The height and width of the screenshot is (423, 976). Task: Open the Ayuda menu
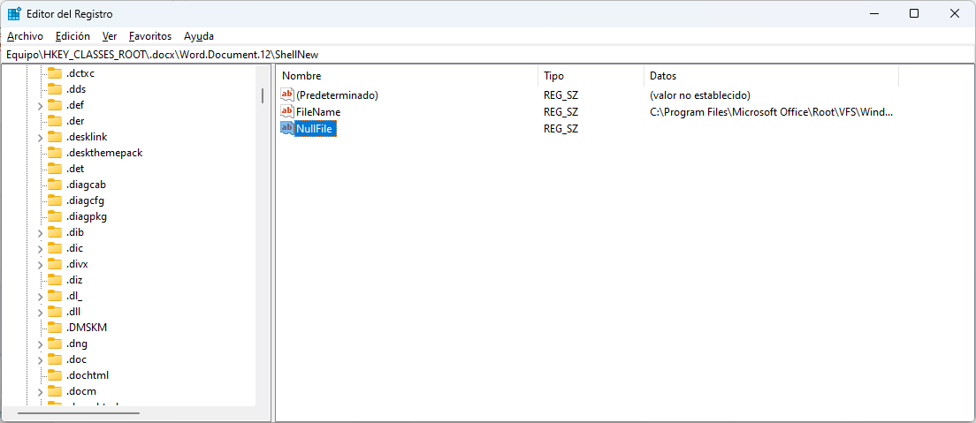[x=199, y=36]
